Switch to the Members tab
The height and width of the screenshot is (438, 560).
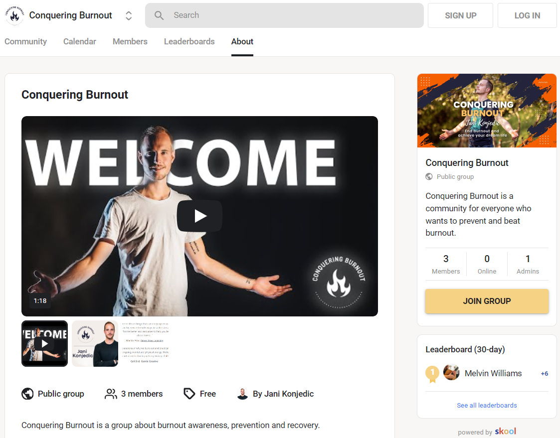pyautogui.click(x=130, y=41)
